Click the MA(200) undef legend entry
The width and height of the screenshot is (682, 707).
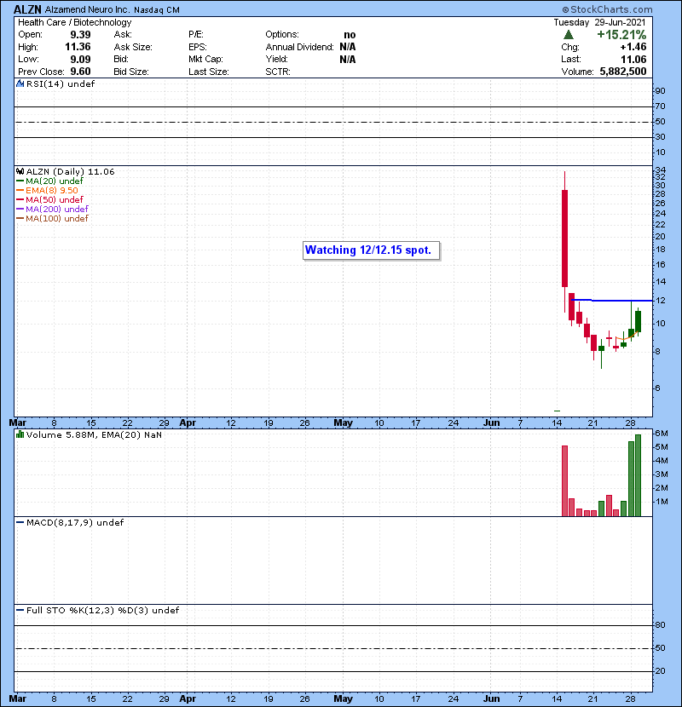(x=57, y=210)
